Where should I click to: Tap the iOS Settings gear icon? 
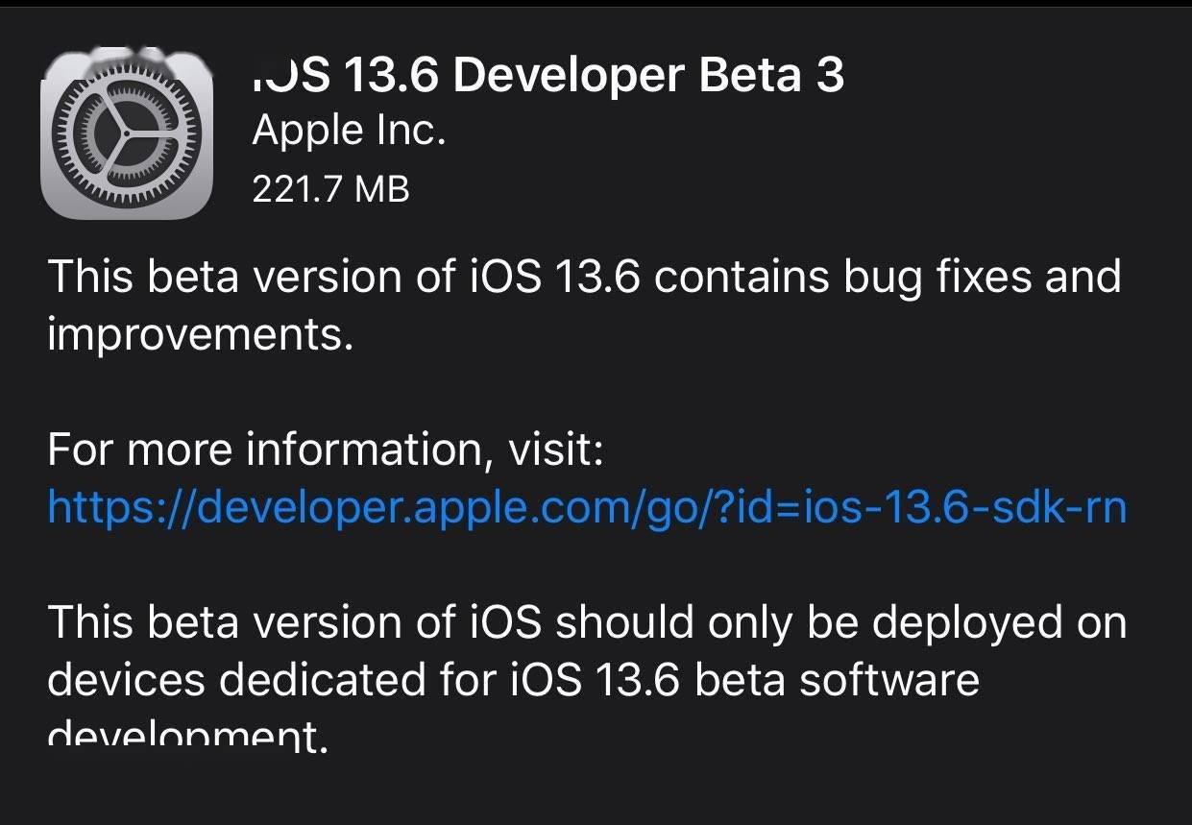tap(126, 134)
